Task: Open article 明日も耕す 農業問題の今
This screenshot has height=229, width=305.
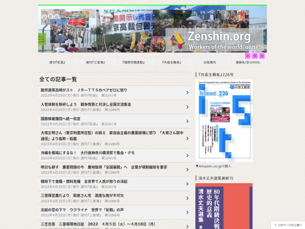Action: click(x=114, y=170)
